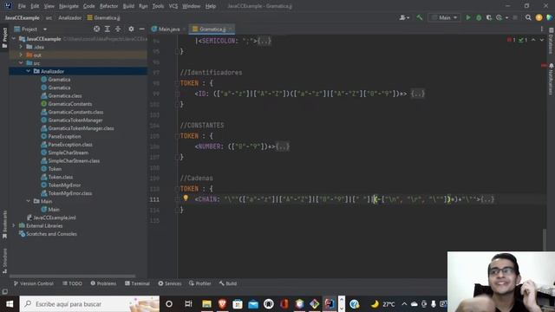
Task: Build the project with the hammer icon
Action: point(420,17)
